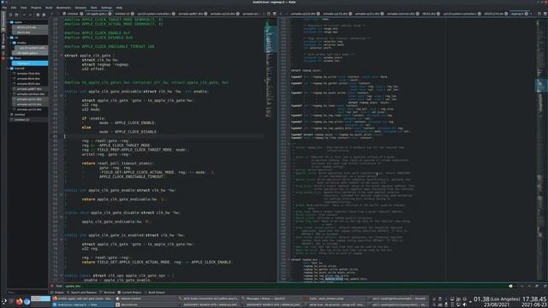Fold the apple_clk_gate_enable function body
This screenshot has height=308, width=548.
click(x=62, y=194)
